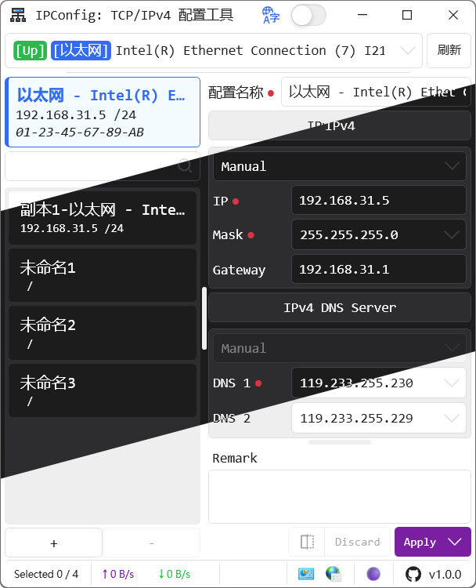Click the profile list scrollbar

(x=204, y=318)
